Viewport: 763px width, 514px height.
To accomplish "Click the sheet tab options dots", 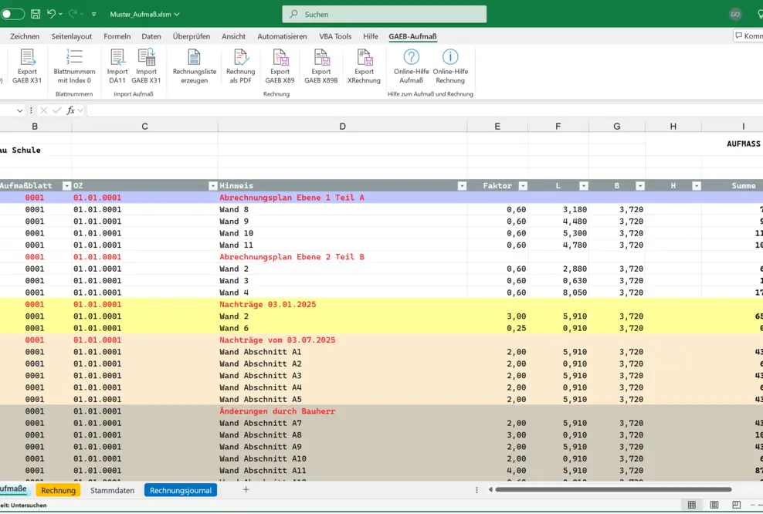I will pyautogui.click(x=476, y=490).
